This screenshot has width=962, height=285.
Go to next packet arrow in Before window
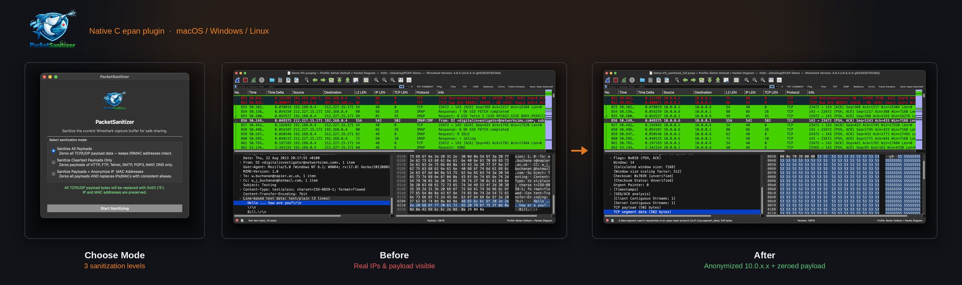323,80
